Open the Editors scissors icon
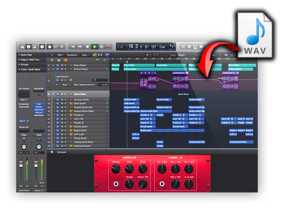287x215 pixels. pos(62,47)
